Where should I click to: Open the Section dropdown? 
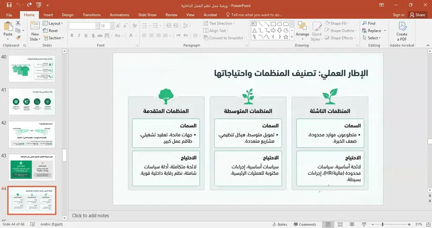[x=54, y=38]
